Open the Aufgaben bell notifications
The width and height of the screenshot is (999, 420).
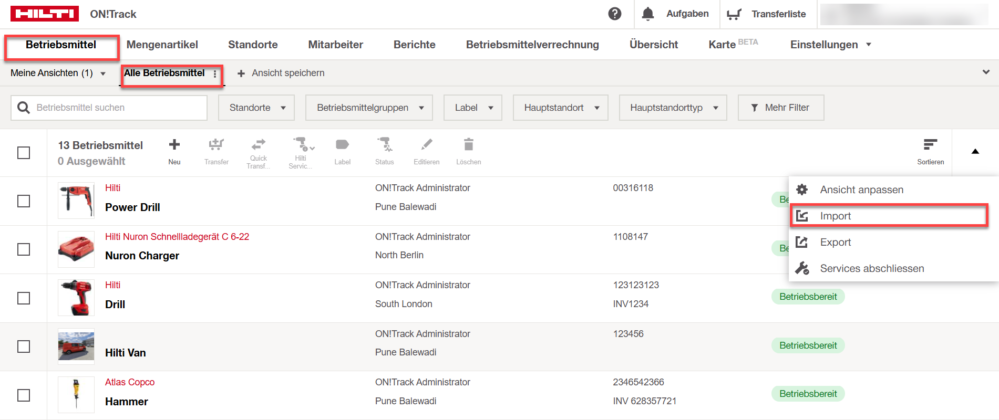(648, 14)
